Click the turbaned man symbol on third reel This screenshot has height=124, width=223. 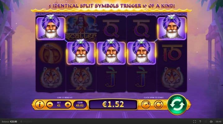[111, 52]
